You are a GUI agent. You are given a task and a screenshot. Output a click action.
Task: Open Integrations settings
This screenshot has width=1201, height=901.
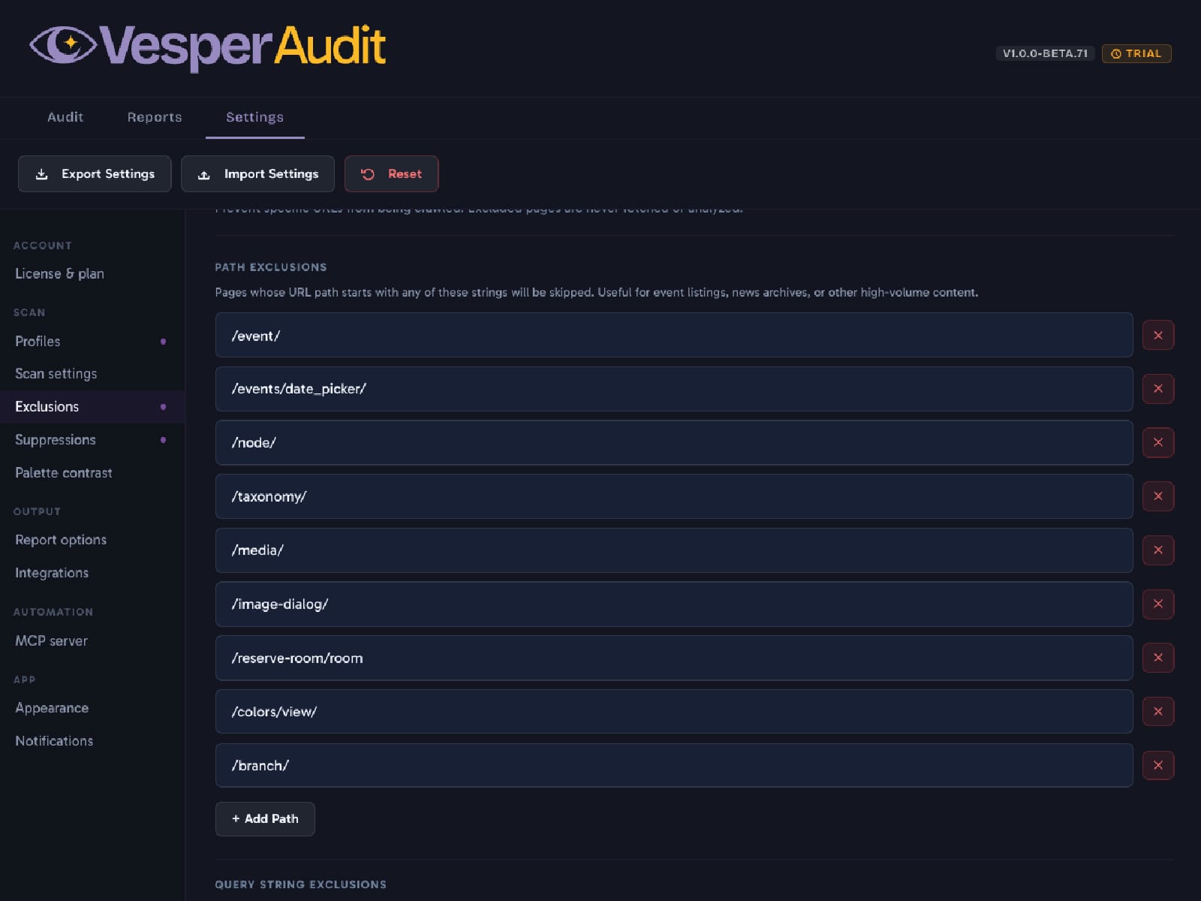point(92,572)
